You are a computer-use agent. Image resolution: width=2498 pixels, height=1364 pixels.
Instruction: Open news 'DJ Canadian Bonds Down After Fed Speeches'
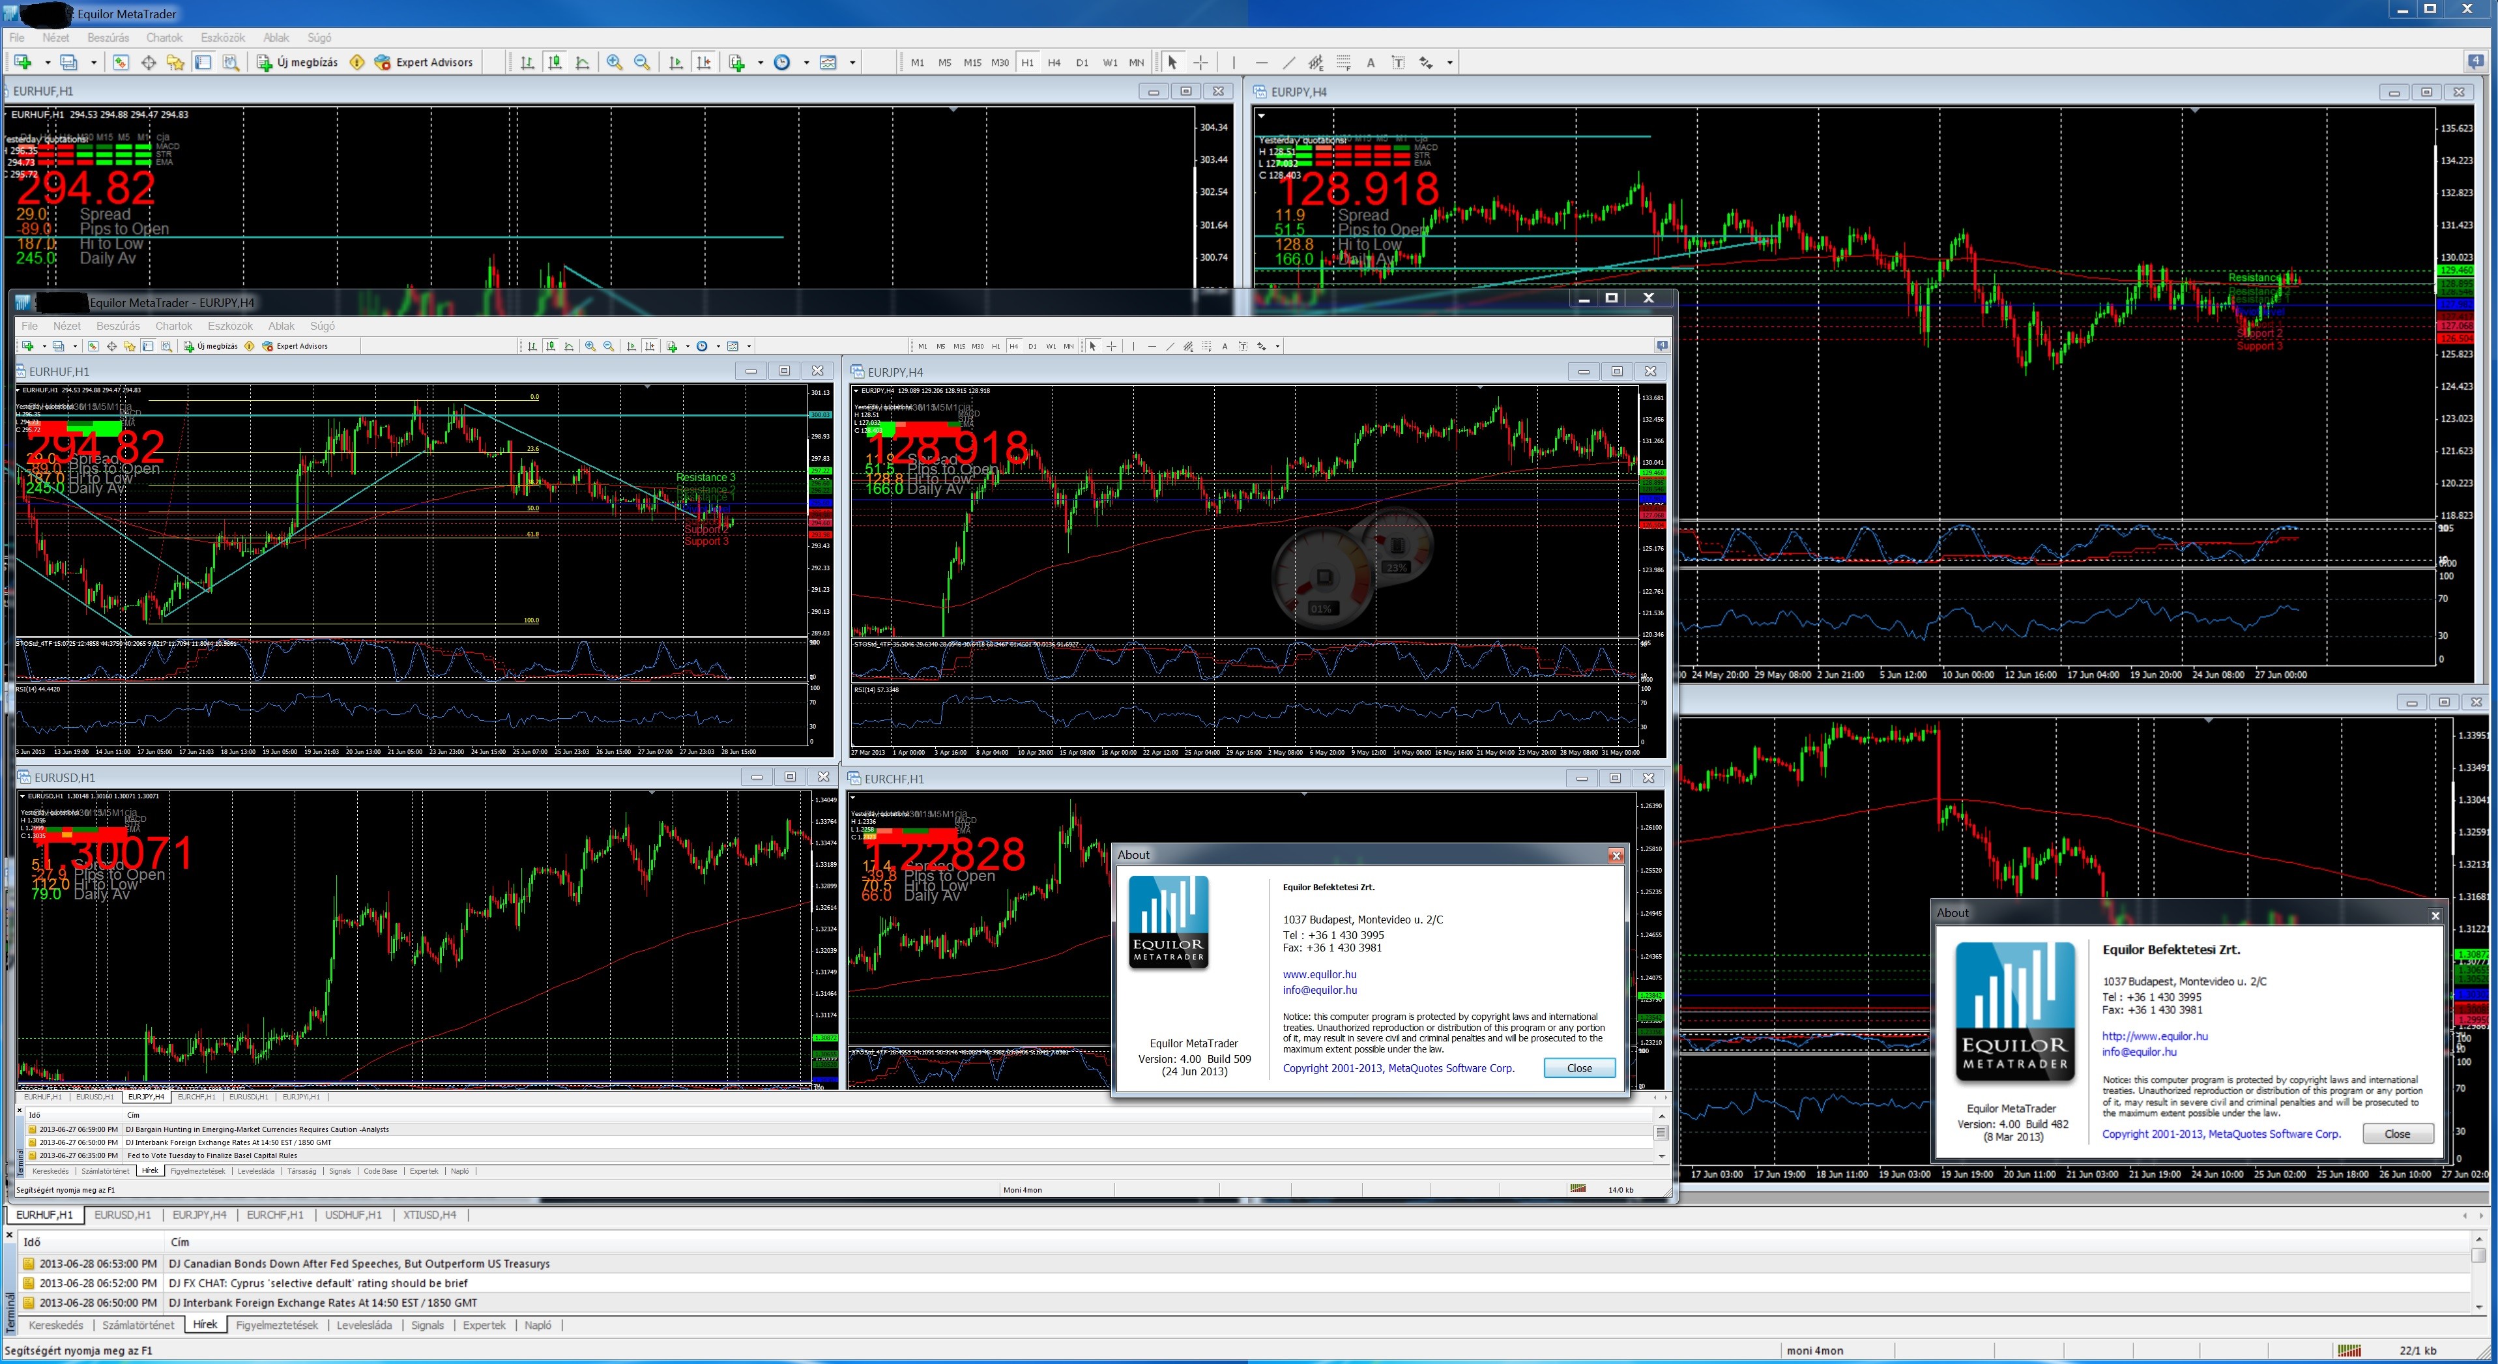360,1263
